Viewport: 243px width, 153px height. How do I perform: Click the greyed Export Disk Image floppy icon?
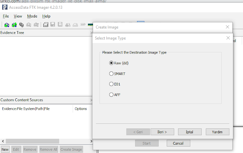point(53,25)
